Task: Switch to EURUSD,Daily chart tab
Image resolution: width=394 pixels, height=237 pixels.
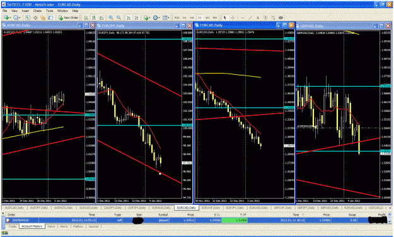Action: [x=259, y=207]
